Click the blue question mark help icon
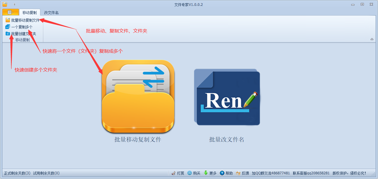Screen dimensions: 378x179 pos(222,173)
